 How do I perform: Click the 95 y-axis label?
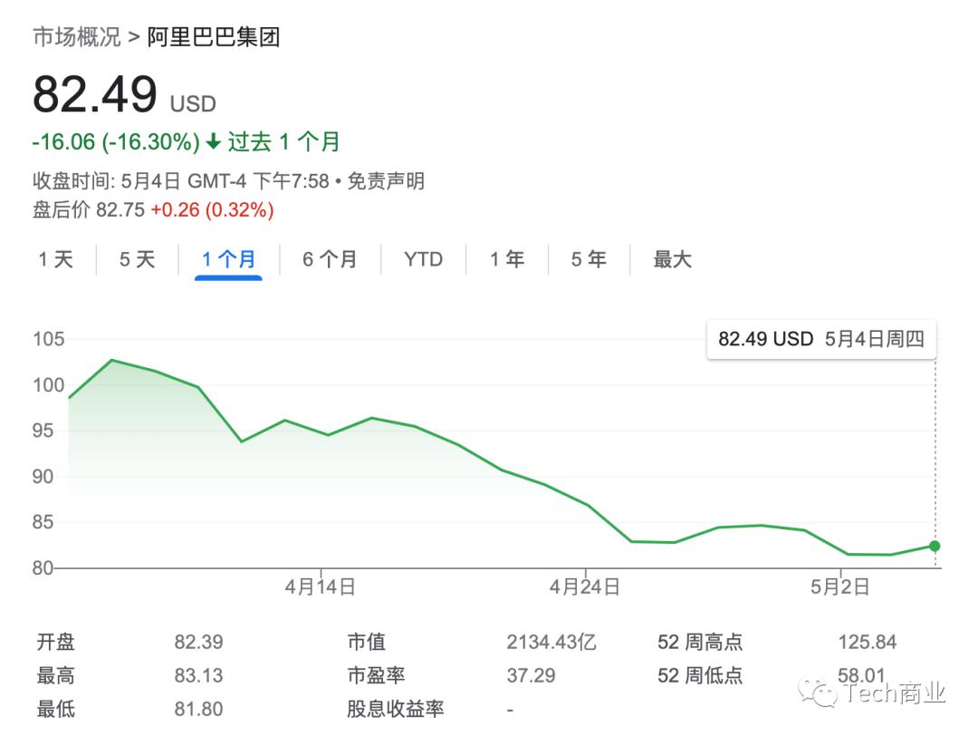click(x=43, y=431)
